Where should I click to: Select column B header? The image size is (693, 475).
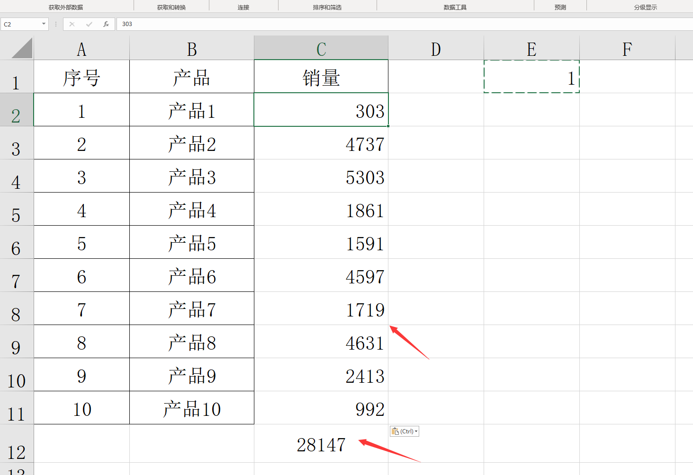(x=192, y=48)
